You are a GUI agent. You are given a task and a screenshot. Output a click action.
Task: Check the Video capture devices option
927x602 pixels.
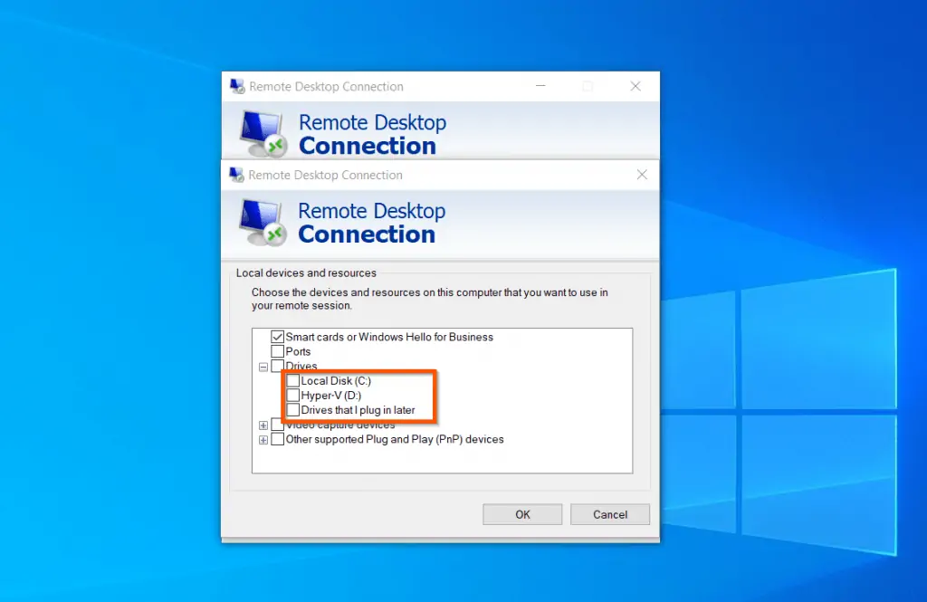[x=278, y=425]
